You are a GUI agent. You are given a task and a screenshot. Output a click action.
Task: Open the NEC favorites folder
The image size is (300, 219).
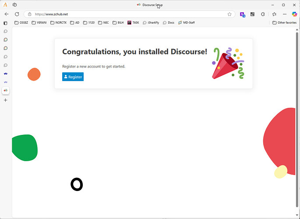(x=103, y=23)
